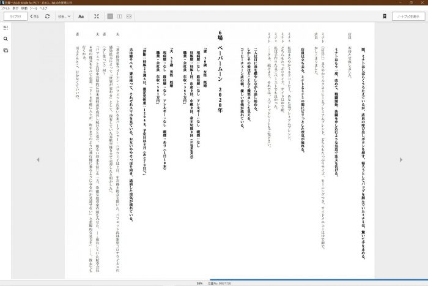Open the flashcards sidebar icon
Viewport: 428px width, 286px height.
coord(6,50)
